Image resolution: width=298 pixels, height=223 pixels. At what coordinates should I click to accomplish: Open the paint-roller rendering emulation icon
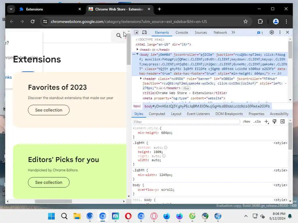click(274, 122)
